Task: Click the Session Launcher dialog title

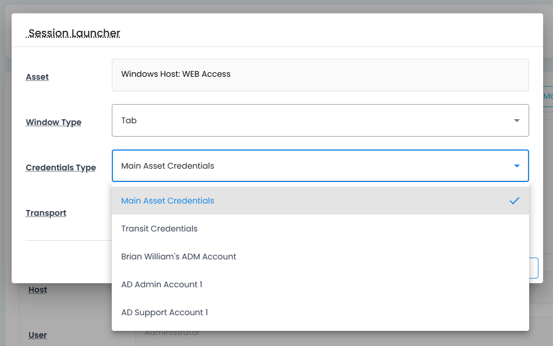Action: click(x=74, y=33)
